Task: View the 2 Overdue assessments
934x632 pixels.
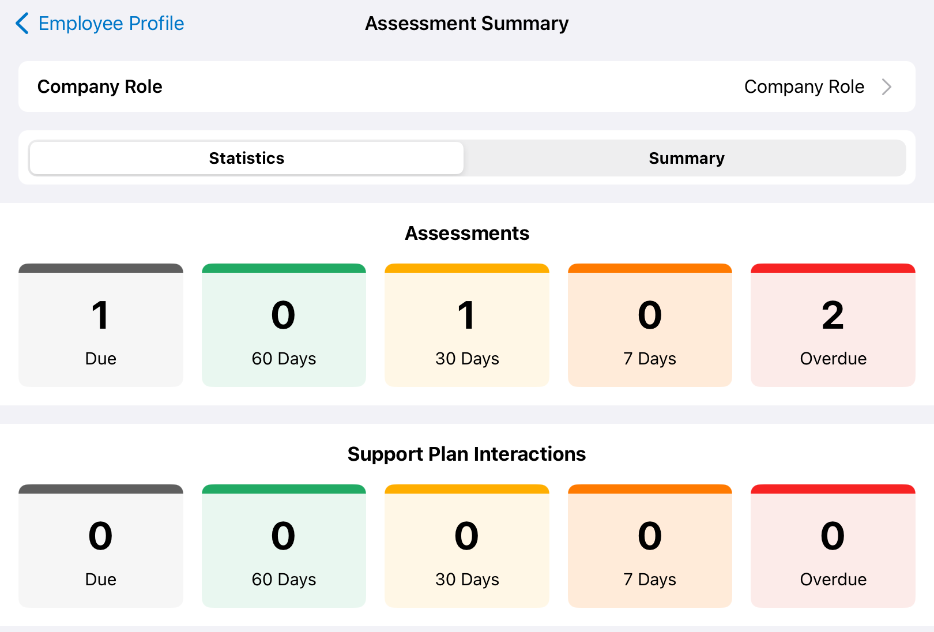Action: pos(833,325)
